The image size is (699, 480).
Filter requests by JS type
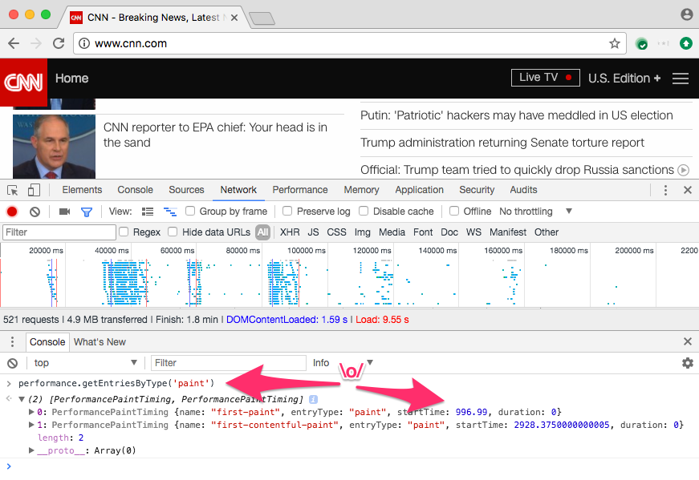[314, 232]
